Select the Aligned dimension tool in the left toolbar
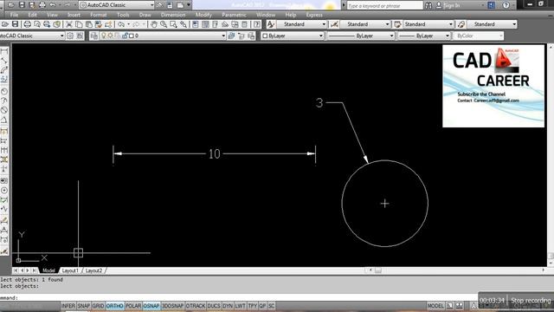 click(x=3, y=61)
